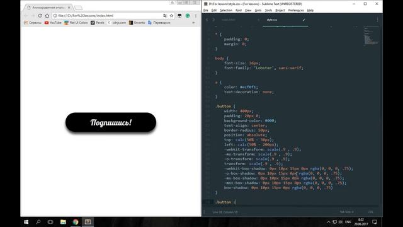The height and width of the screenshot is (227, 403).
Task: Open the Find menu
Action: click(239, 10)
